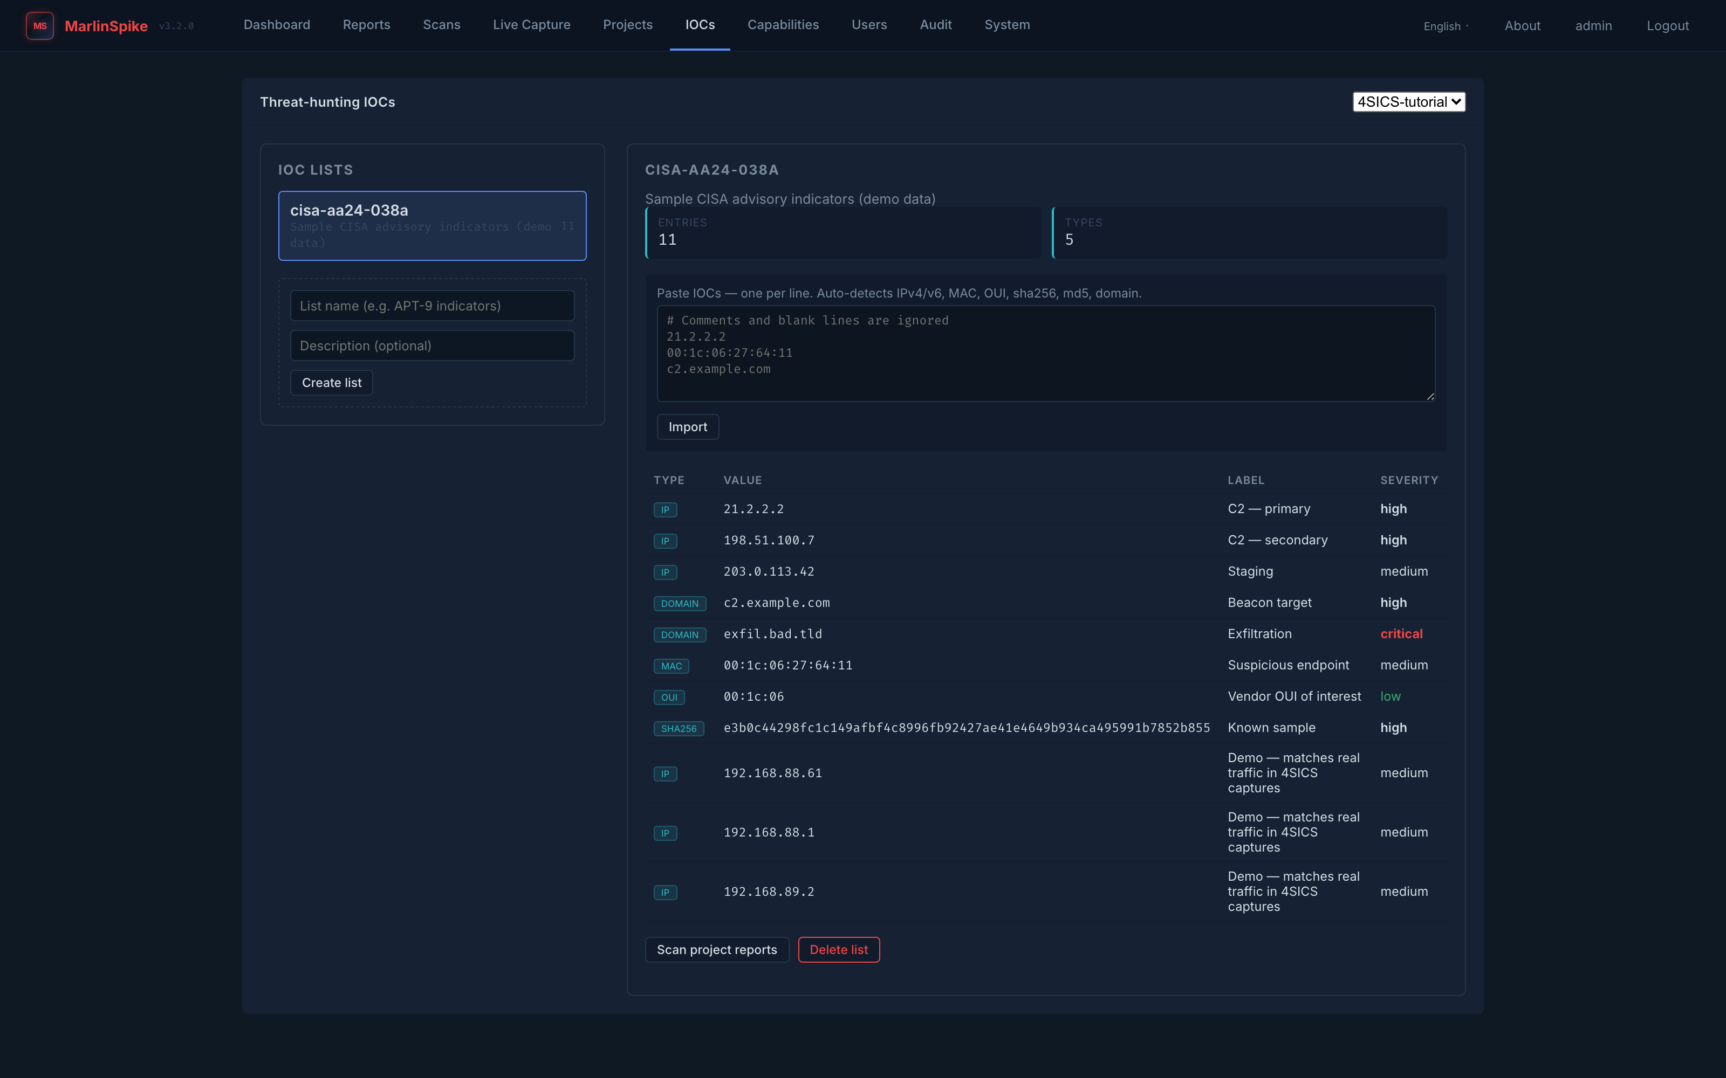Click the low severity label

click(1390, 696)
